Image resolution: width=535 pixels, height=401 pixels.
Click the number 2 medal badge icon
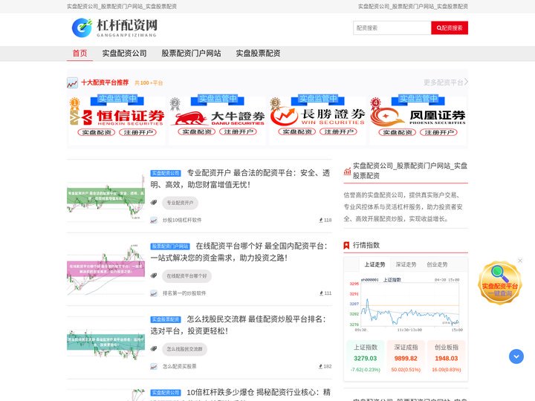(x=175, y=104)
